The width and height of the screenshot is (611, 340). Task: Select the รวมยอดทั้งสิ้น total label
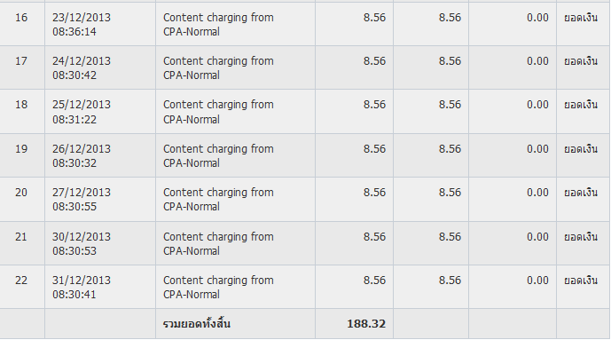(196, 324)
